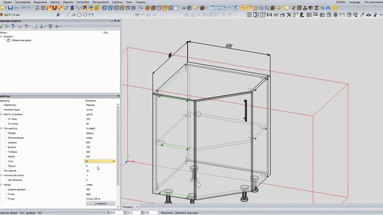Screen dimensions: 383x215
Task: Open the Выделение menu
Action: point(40,2)
